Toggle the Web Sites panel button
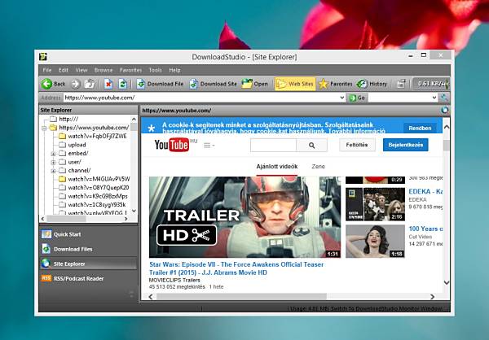The width and height of the screenshot is (489, 340). click(x=295, y=84)
